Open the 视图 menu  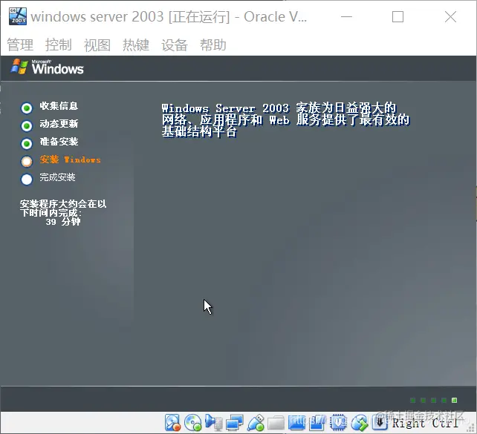click(97, 45)
